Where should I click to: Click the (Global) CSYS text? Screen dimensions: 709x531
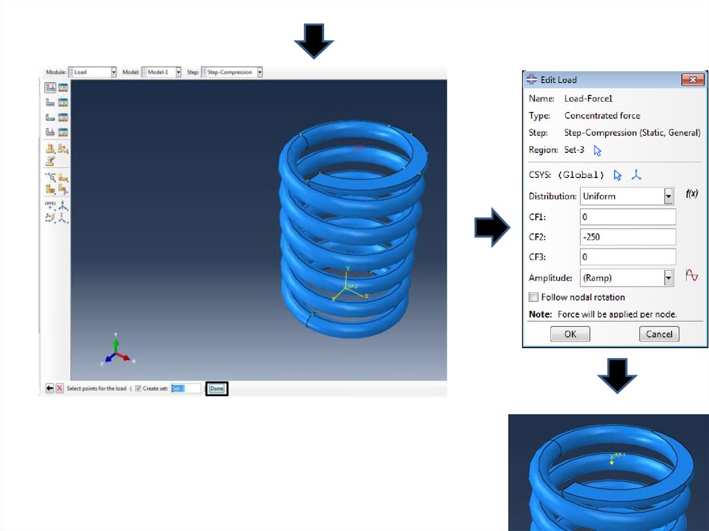[x=581, y=174]
